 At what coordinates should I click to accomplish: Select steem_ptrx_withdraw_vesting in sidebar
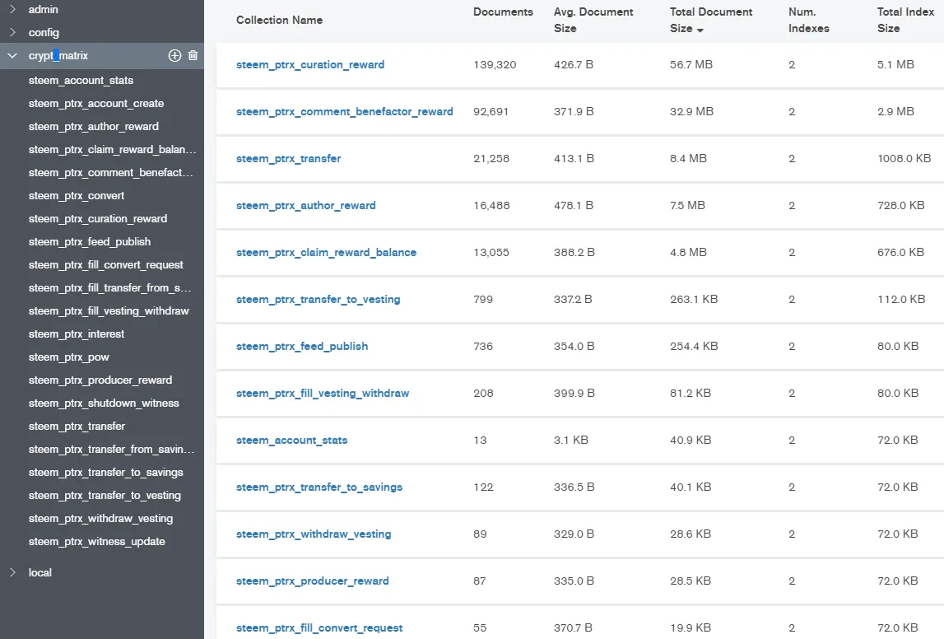coord(100,519)
